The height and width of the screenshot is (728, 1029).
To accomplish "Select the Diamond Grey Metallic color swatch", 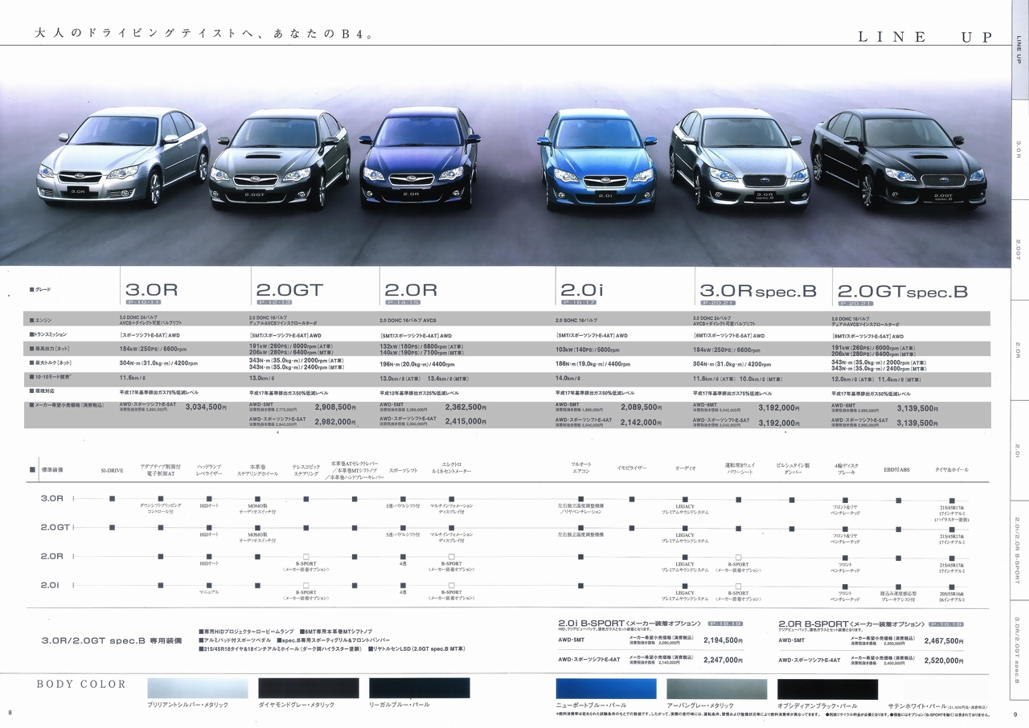I will pos(308,688).
